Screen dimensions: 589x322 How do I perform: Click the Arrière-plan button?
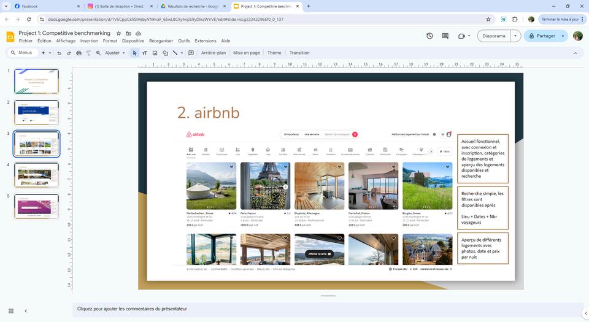click(x=214, y=53)
